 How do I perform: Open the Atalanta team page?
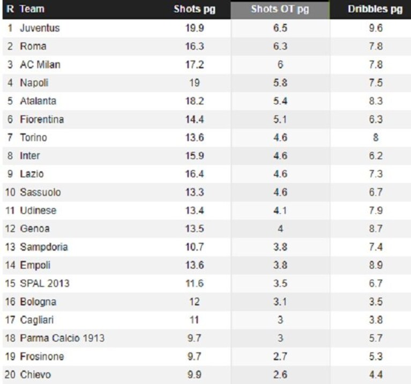pyautogui.click(x=38, y=101)
